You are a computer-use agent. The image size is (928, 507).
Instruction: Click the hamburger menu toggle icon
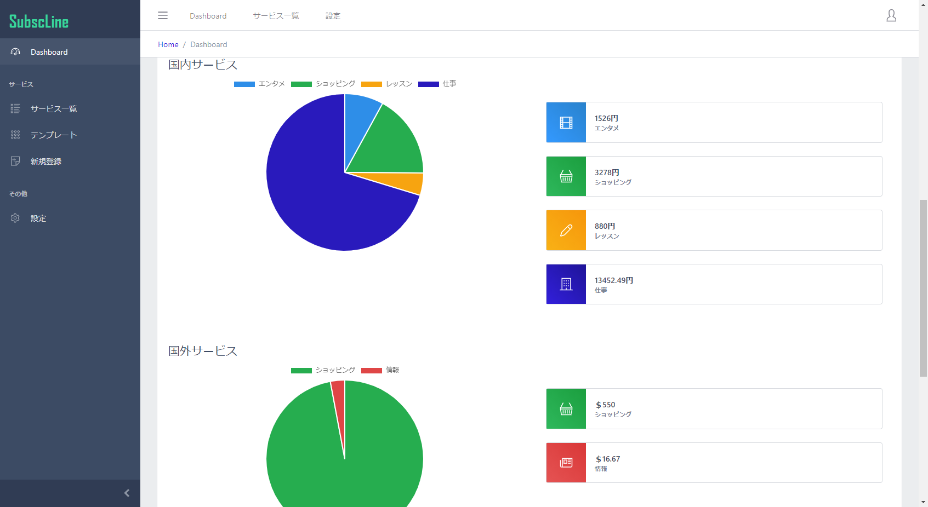[163, 15]
